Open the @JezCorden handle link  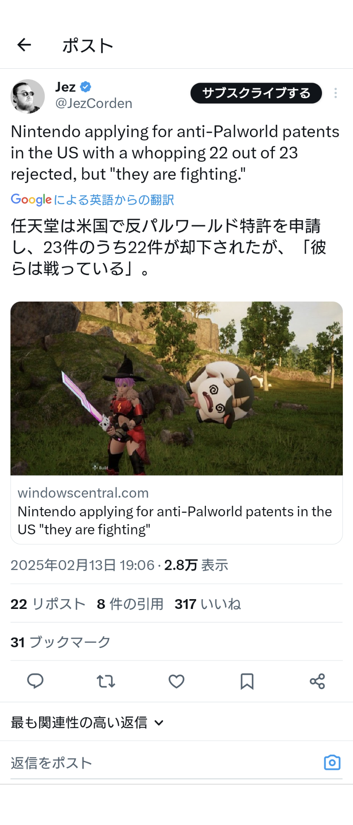coord(94,103)
